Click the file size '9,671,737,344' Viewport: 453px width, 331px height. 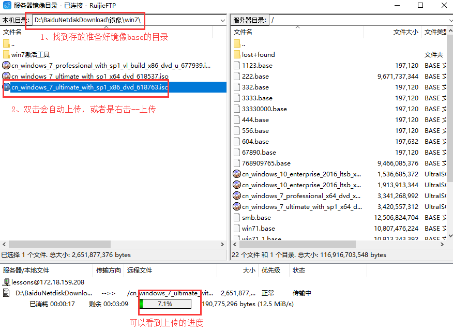tap(398, 76)
